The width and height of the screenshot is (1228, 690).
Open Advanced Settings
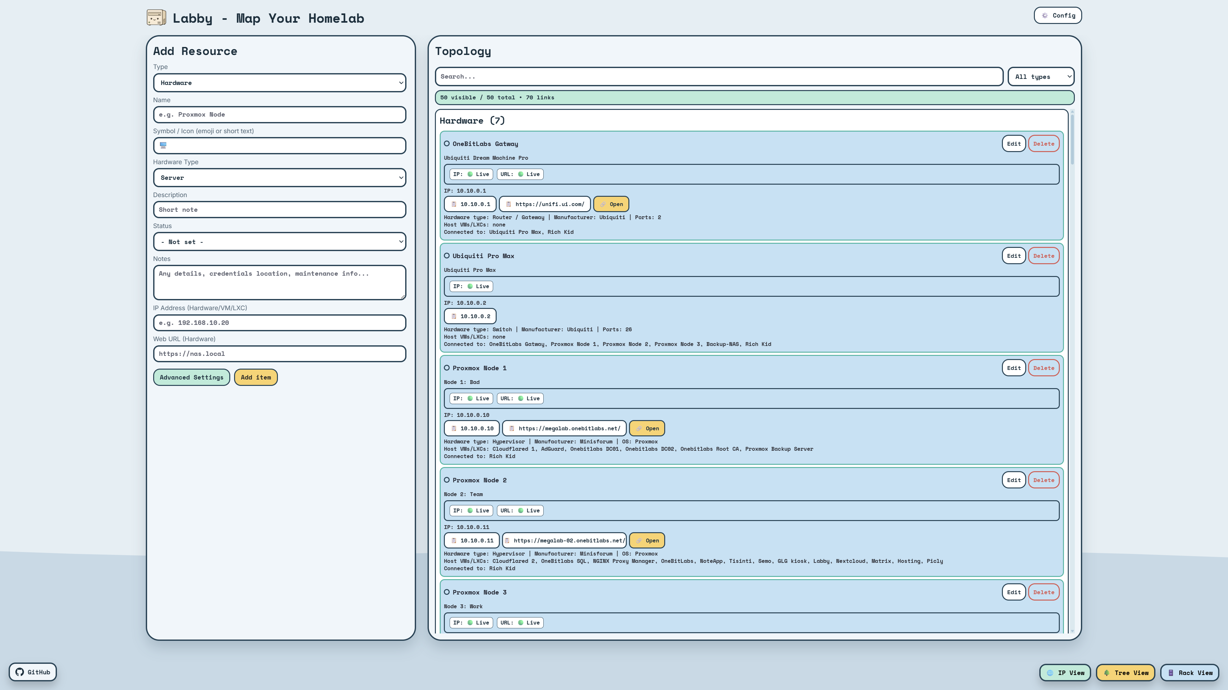click(x=192, y=377)
